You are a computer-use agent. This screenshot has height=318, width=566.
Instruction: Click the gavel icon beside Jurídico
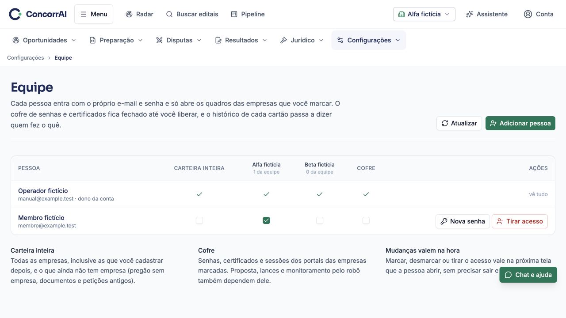[x=284, y=40]
